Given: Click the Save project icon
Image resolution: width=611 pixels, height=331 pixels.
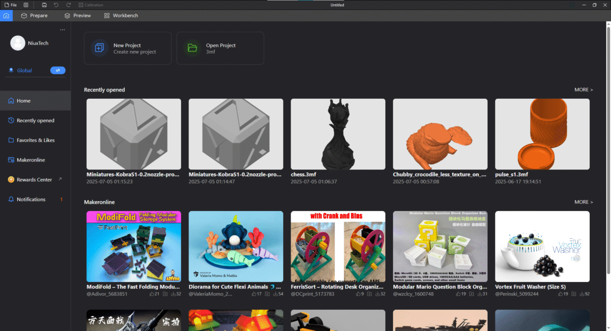Looking at the screenshot, I should click(44, 5).
